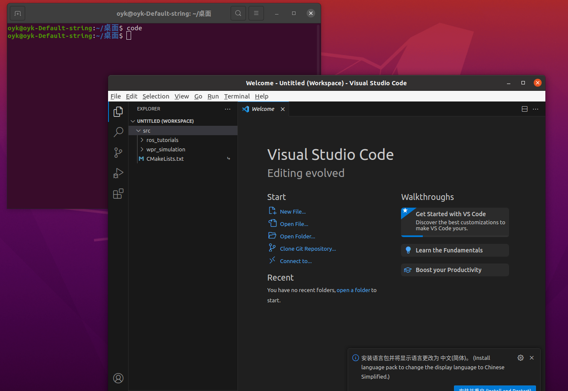Open the Selection menu
Image resolution: width=568 pixels, height=391 pixels.
156,96
